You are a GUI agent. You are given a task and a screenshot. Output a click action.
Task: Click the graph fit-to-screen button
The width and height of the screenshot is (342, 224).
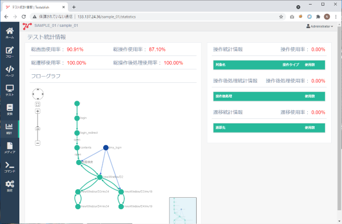tap(38, 105)
